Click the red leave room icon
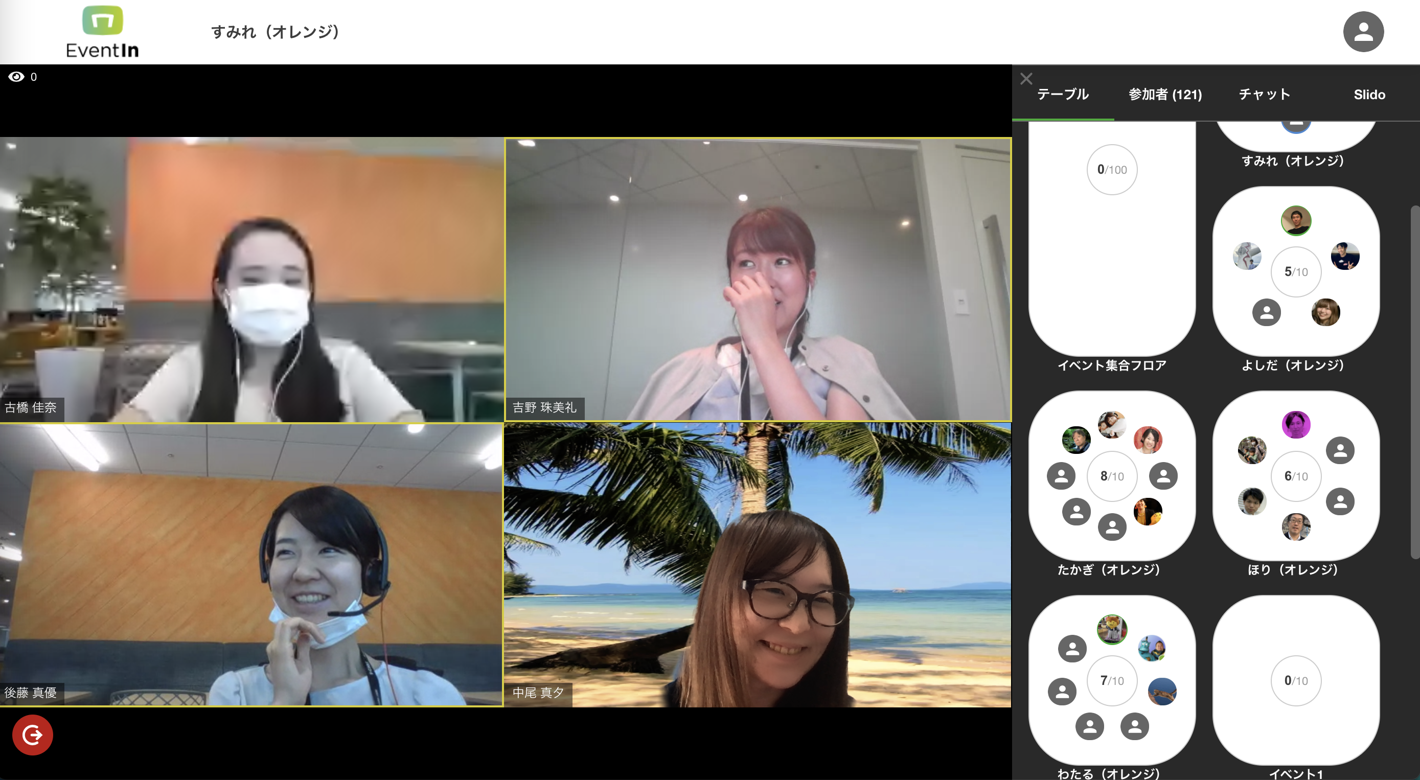This screenshot has width=1420, height=780. coord(33,734)
